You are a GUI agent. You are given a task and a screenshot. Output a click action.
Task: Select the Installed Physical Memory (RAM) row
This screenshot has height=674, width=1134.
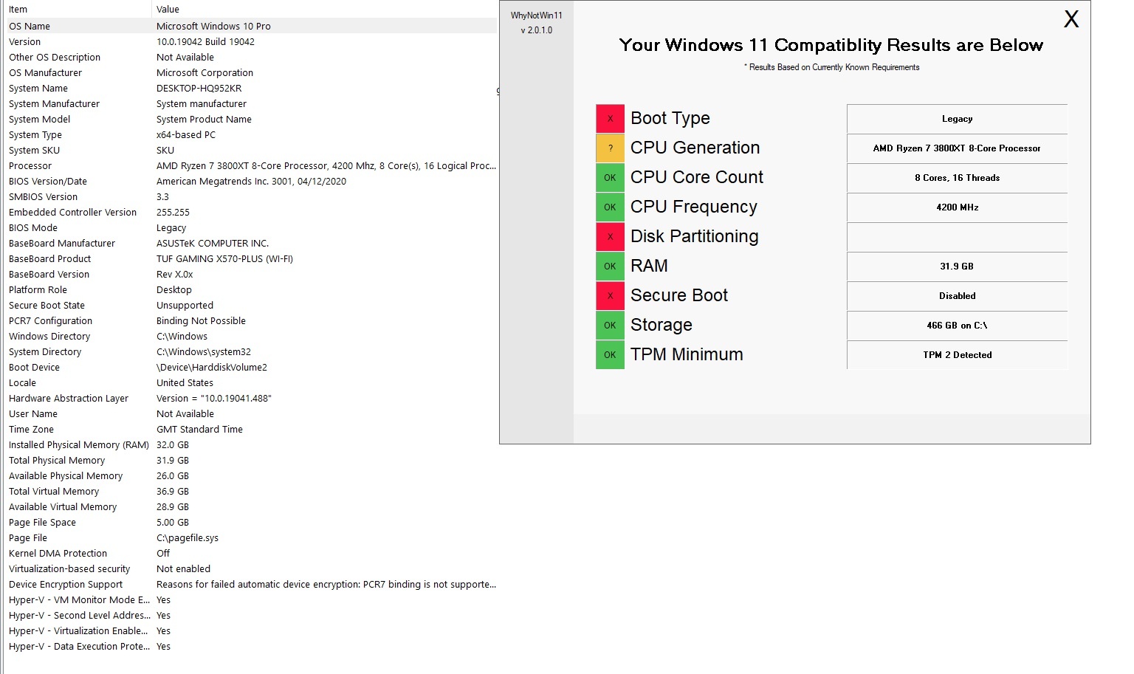pyautogui.click(x=250, y=444)
